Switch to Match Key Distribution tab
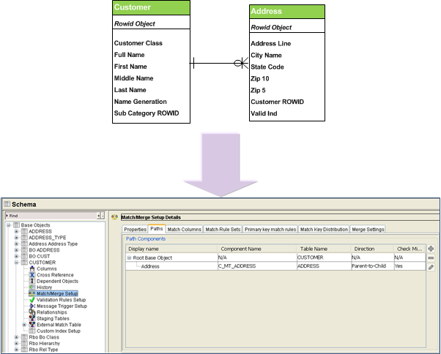 pos(324,230)
